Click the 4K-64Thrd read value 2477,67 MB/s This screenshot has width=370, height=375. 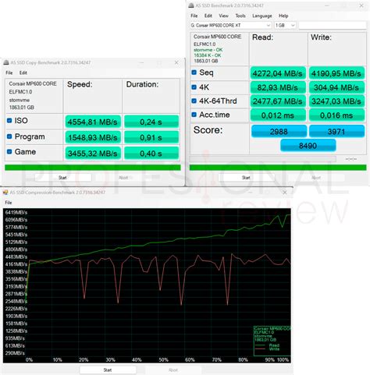pos(278,101)
